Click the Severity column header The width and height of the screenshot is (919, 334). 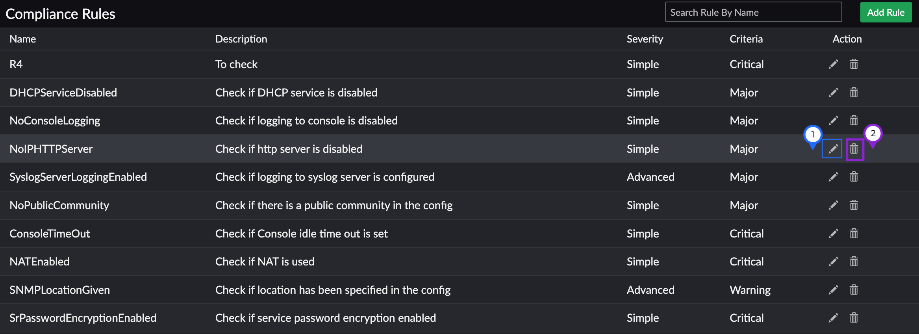click(x=645, y=39)
